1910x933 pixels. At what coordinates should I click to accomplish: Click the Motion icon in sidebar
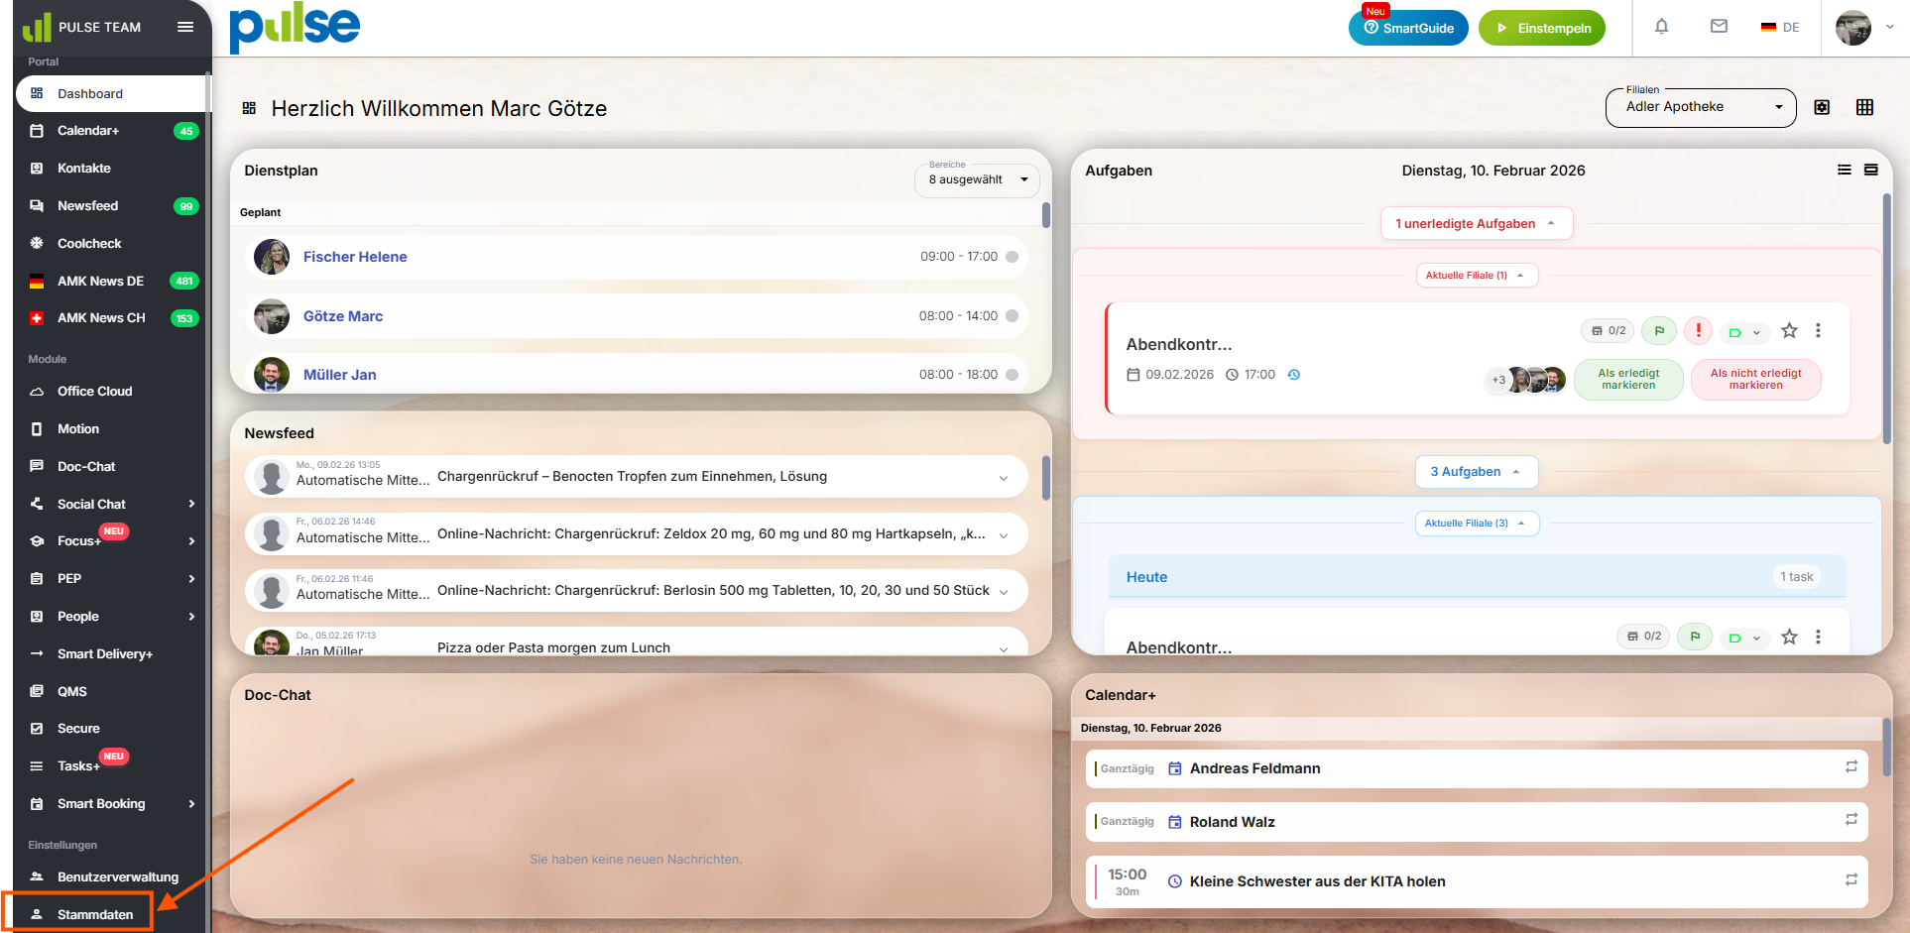37,429
